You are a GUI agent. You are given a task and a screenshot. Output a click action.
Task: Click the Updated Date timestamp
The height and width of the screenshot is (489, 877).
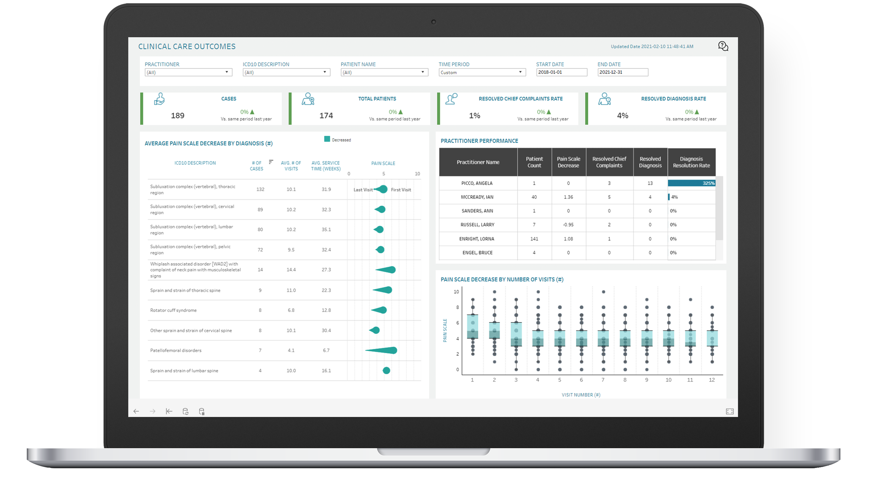tap(652, 46)
